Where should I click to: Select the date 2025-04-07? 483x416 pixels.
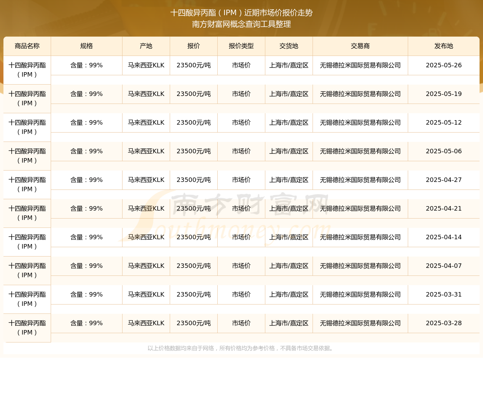point(444,266)
